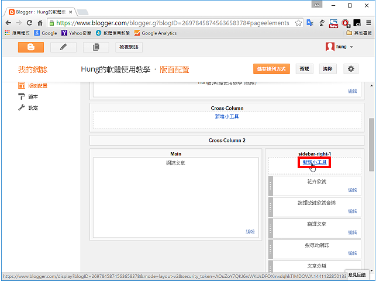Select the Blogger Hung tab
The height and width of the screenshot is (282, 376).
40,12
